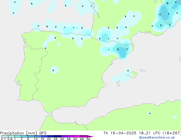Screen dimensions: 181x140
Task: Click the "18..21 UTC" time range text
Action: click(150, 133)
